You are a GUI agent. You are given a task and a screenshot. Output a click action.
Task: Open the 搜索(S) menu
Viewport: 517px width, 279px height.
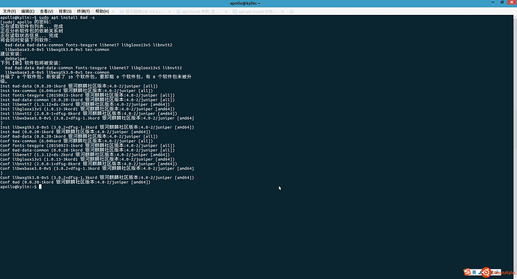pyautogui.click(x=65, y=11)
